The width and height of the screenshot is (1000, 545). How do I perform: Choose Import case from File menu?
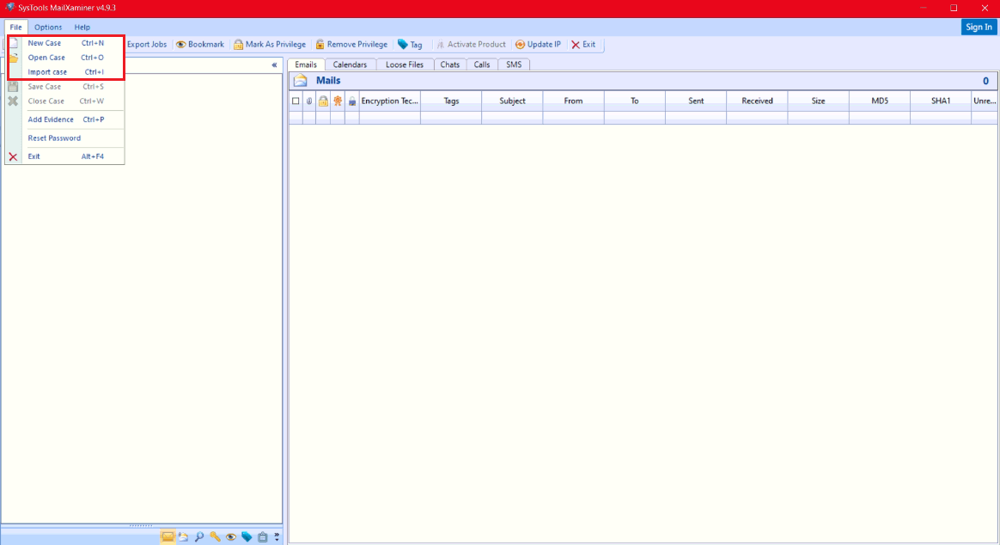(65, 72)
